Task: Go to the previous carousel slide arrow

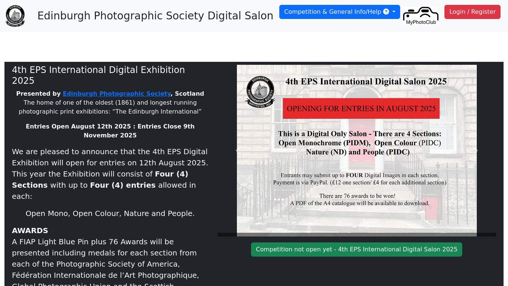Action: click(x=237, y=151)
